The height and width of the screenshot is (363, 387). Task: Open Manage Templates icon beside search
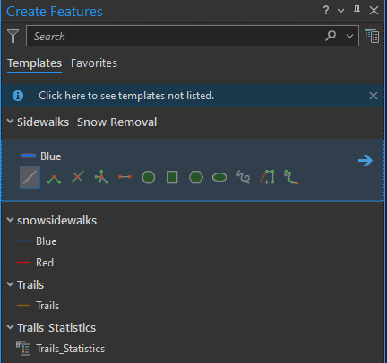(x=372, y=36)
